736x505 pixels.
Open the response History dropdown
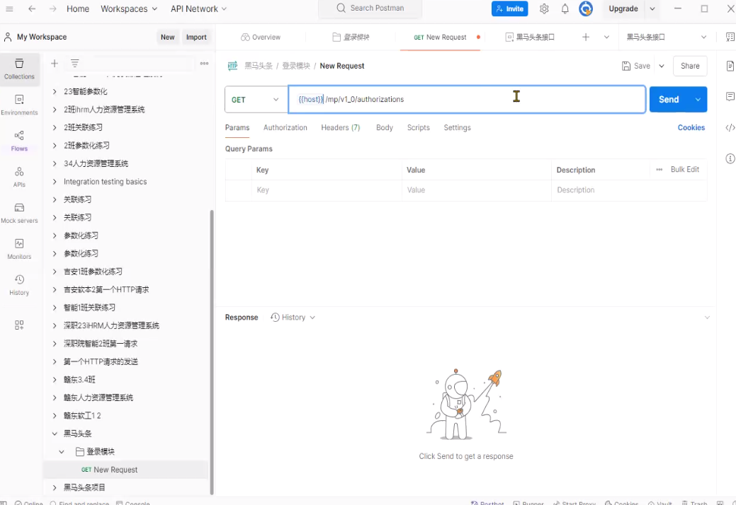(x=293, y=317)
